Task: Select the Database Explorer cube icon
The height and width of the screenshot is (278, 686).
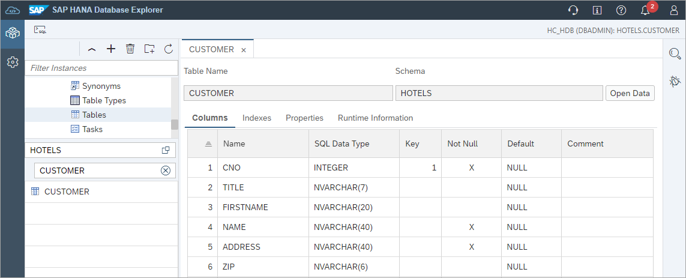Action: point(12,32)
